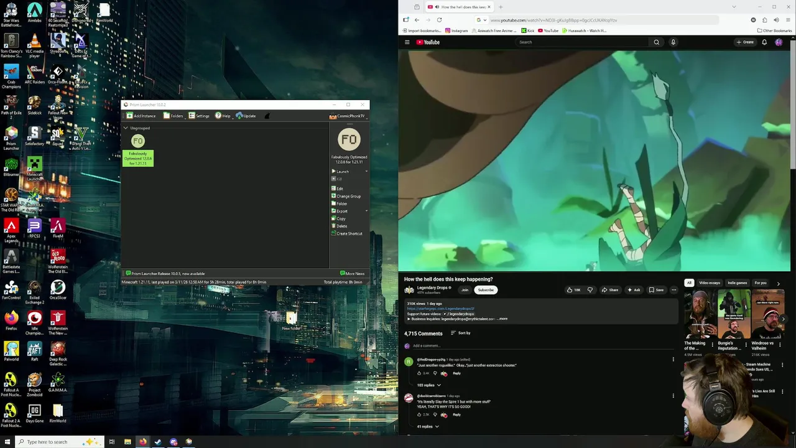This screenshot has width=796, height=448.
Task: Copy the selected Prism instance
Action: point(338,218)
